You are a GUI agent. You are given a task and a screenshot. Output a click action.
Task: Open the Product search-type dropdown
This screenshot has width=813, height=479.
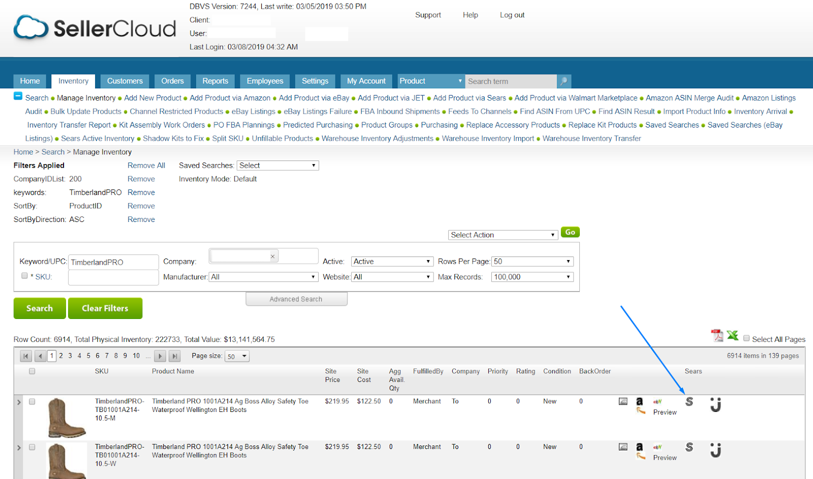click(x=431, y=81)
